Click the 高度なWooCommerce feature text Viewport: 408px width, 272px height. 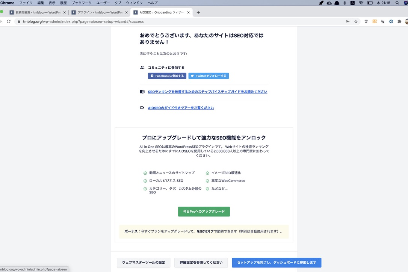(x=228, y=181)
